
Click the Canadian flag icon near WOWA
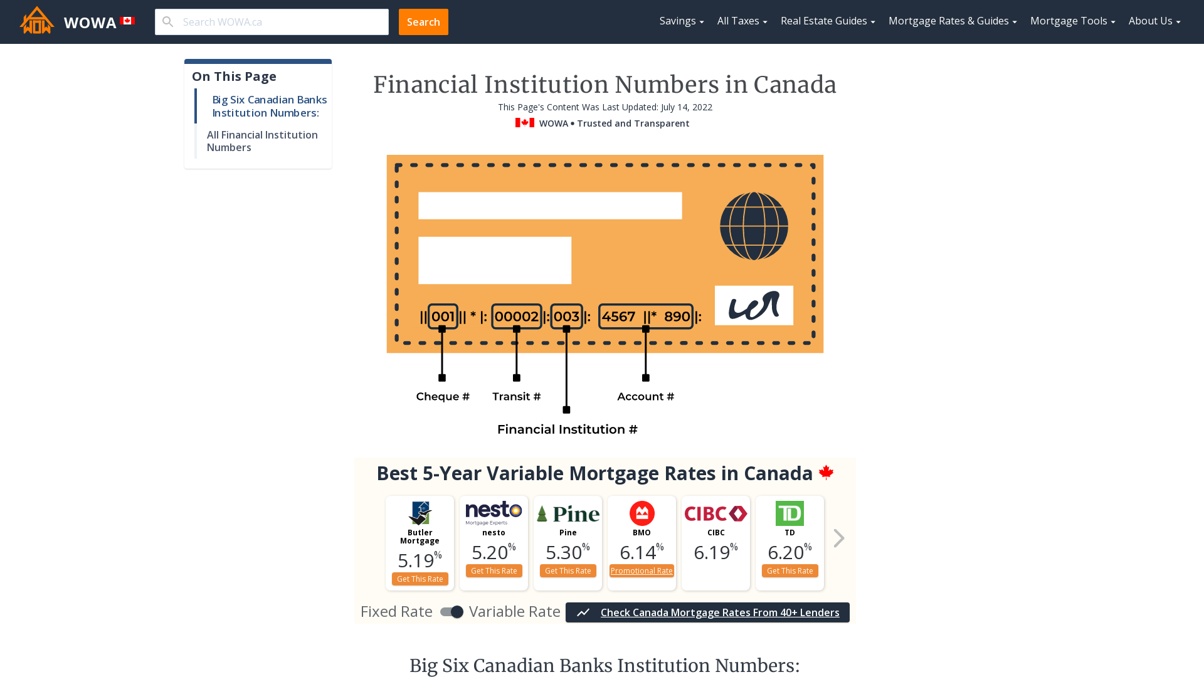(128, 21)
